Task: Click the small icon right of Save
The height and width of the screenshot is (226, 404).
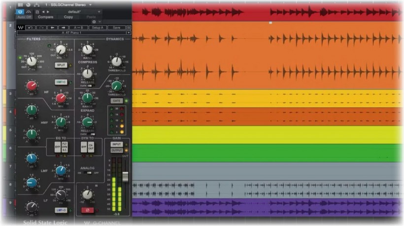Action: [x=129, y=28]
